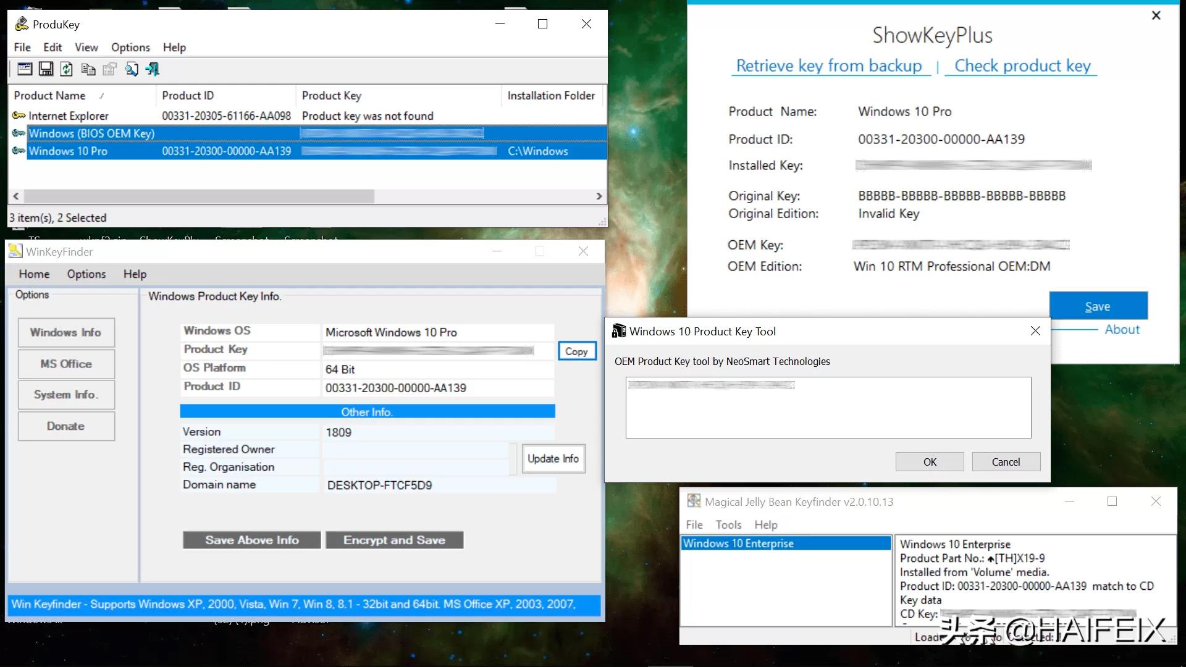
Task: Click the WinKeyFinder Windows Info icon
Action: (66, 332)
